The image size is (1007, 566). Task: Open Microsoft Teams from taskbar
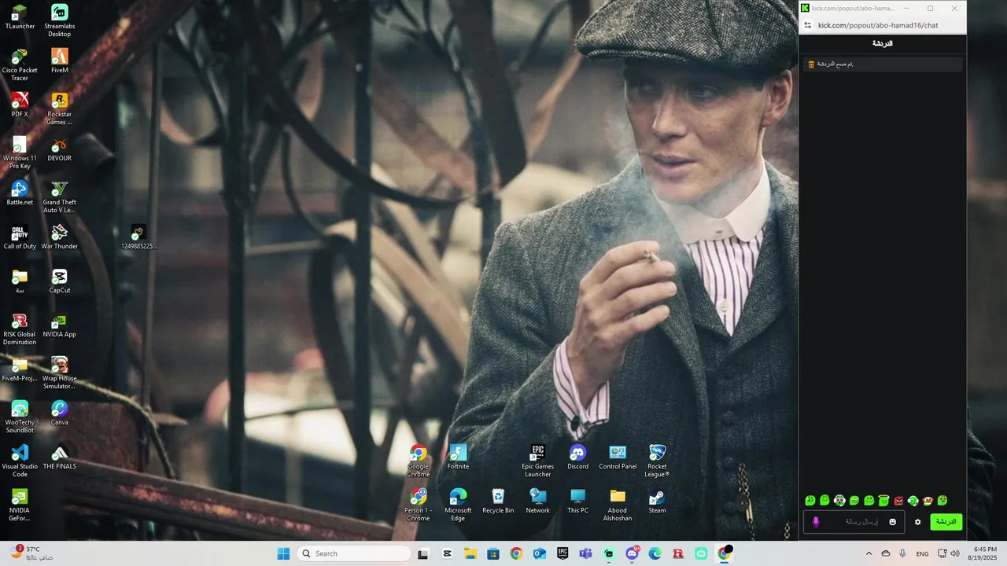(585, 553)
